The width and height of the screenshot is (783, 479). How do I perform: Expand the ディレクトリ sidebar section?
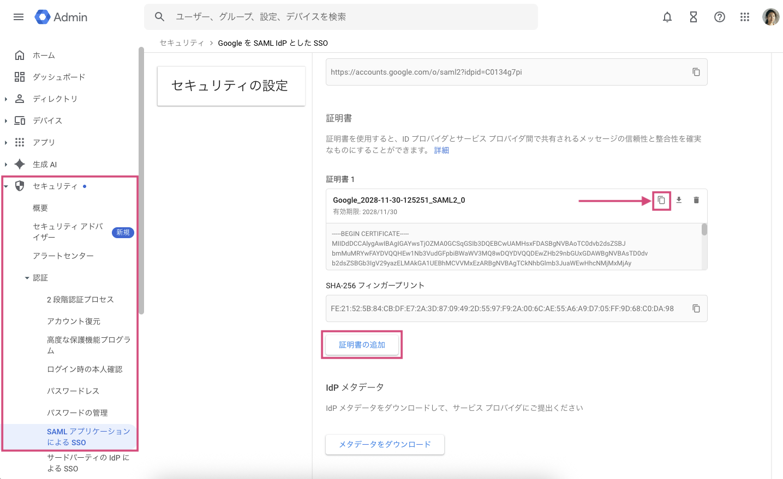pos(6,99)
